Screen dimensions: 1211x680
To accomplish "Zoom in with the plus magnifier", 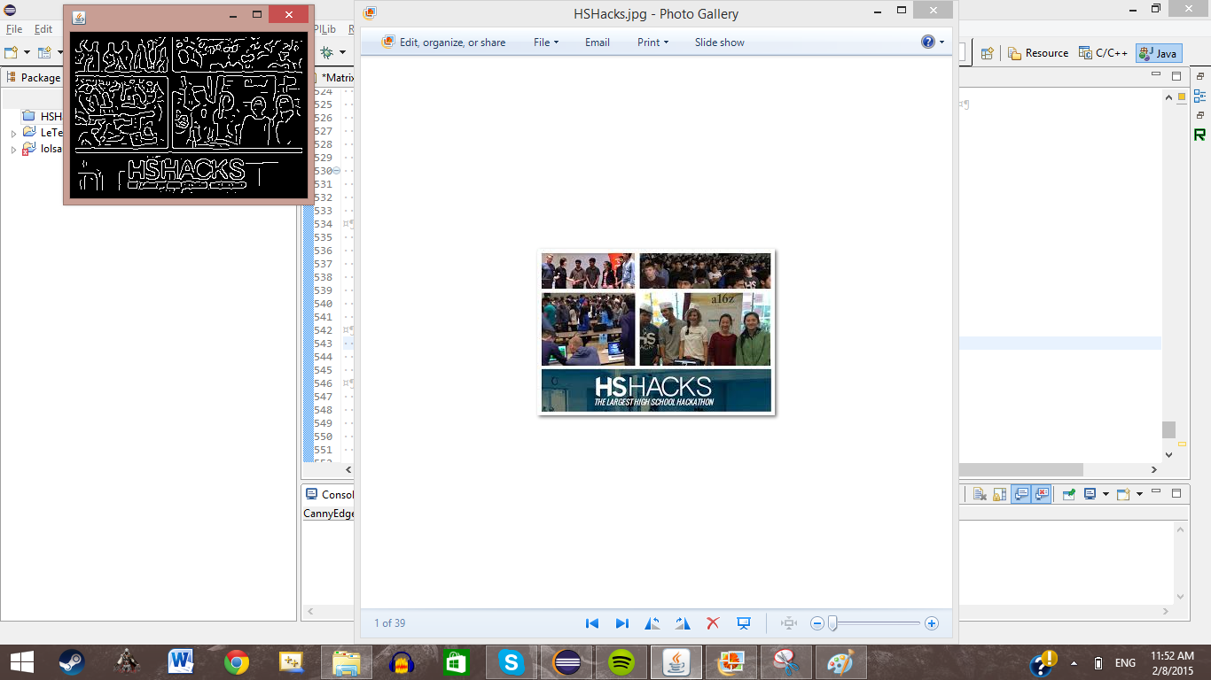I will coord(932,623).
